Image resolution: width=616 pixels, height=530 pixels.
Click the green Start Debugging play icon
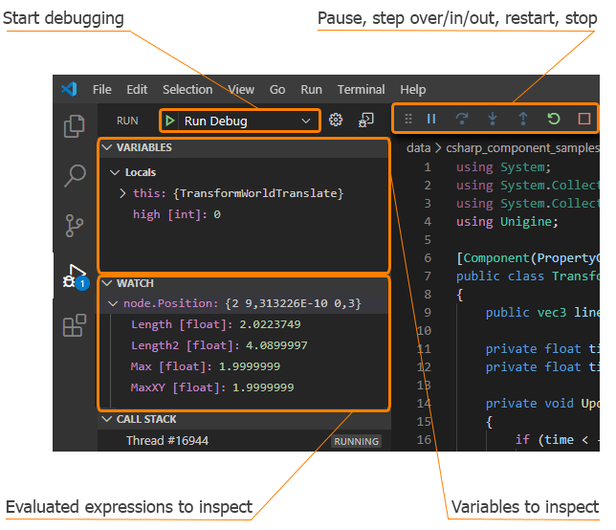tap(169, 121)
